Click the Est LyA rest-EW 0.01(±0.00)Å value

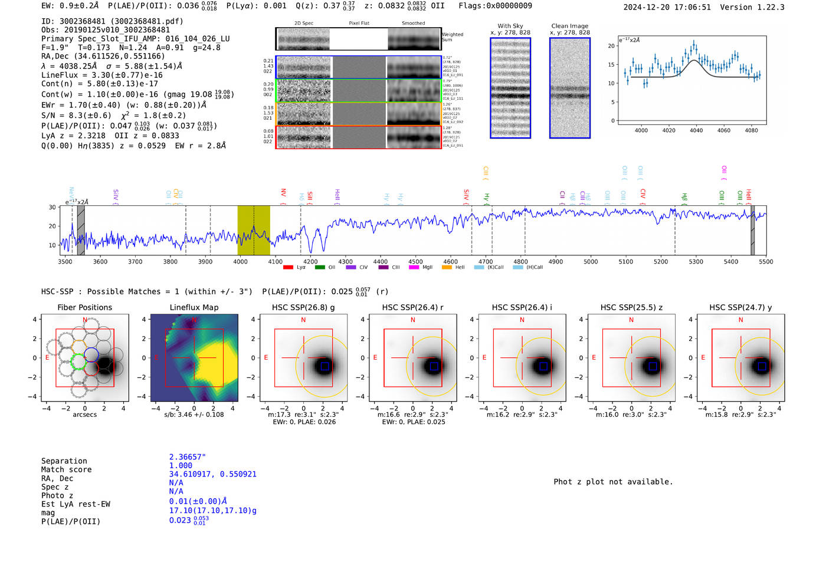198,501
